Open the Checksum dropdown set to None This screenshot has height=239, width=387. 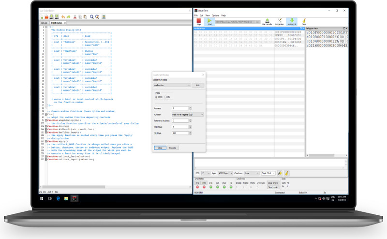[x=252, y=173]
